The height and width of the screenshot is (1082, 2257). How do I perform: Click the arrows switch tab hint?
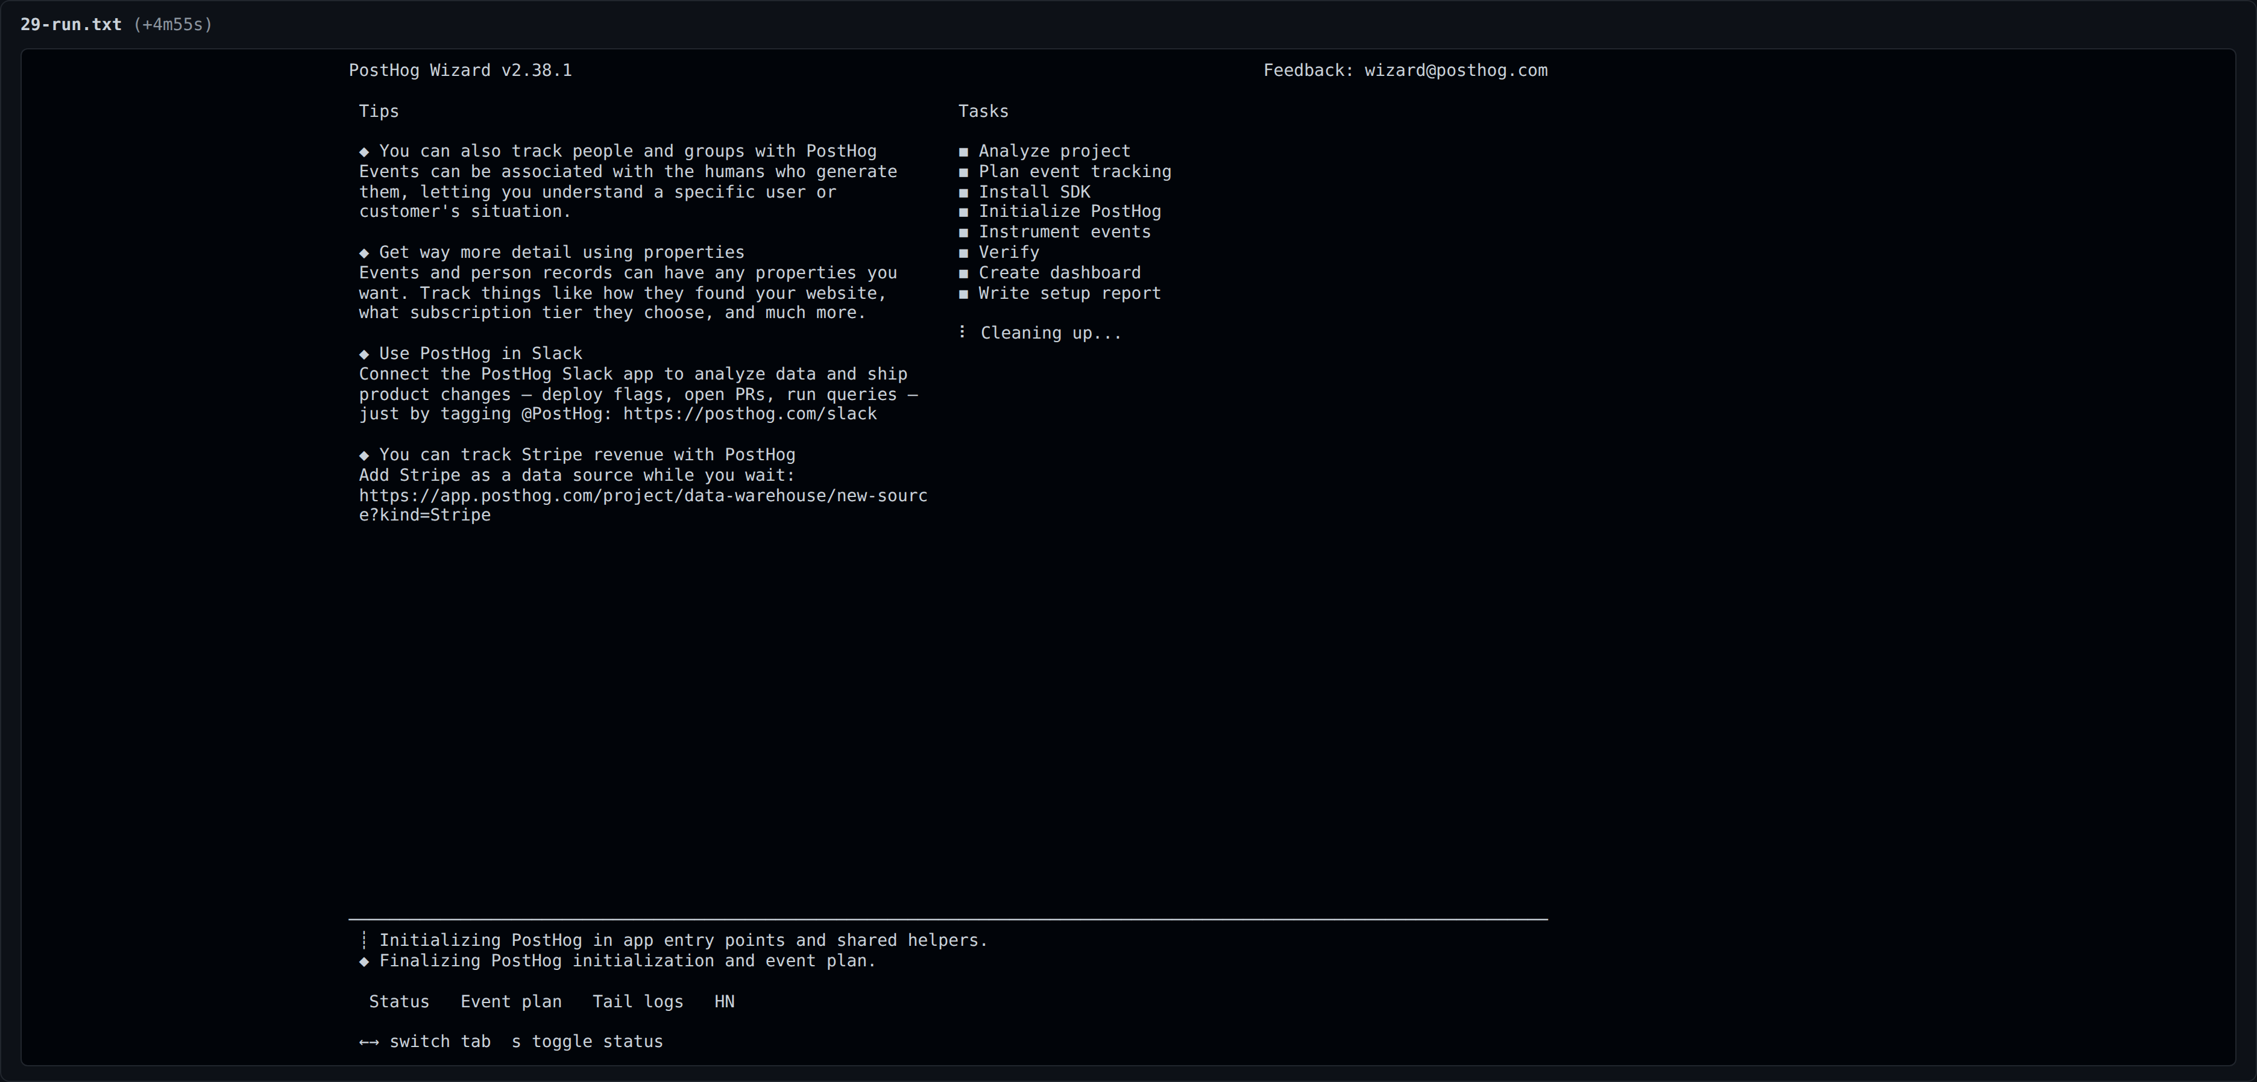point(425,1042)
